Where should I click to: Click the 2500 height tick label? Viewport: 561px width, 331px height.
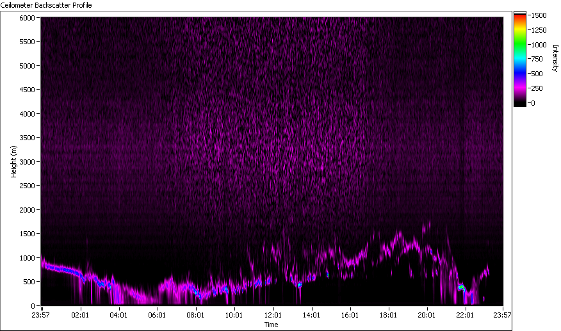click(x=27, y=186)
